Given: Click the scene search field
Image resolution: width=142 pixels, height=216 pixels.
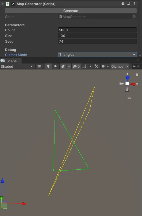Looking at the screenshot, I should coord(137,66).
